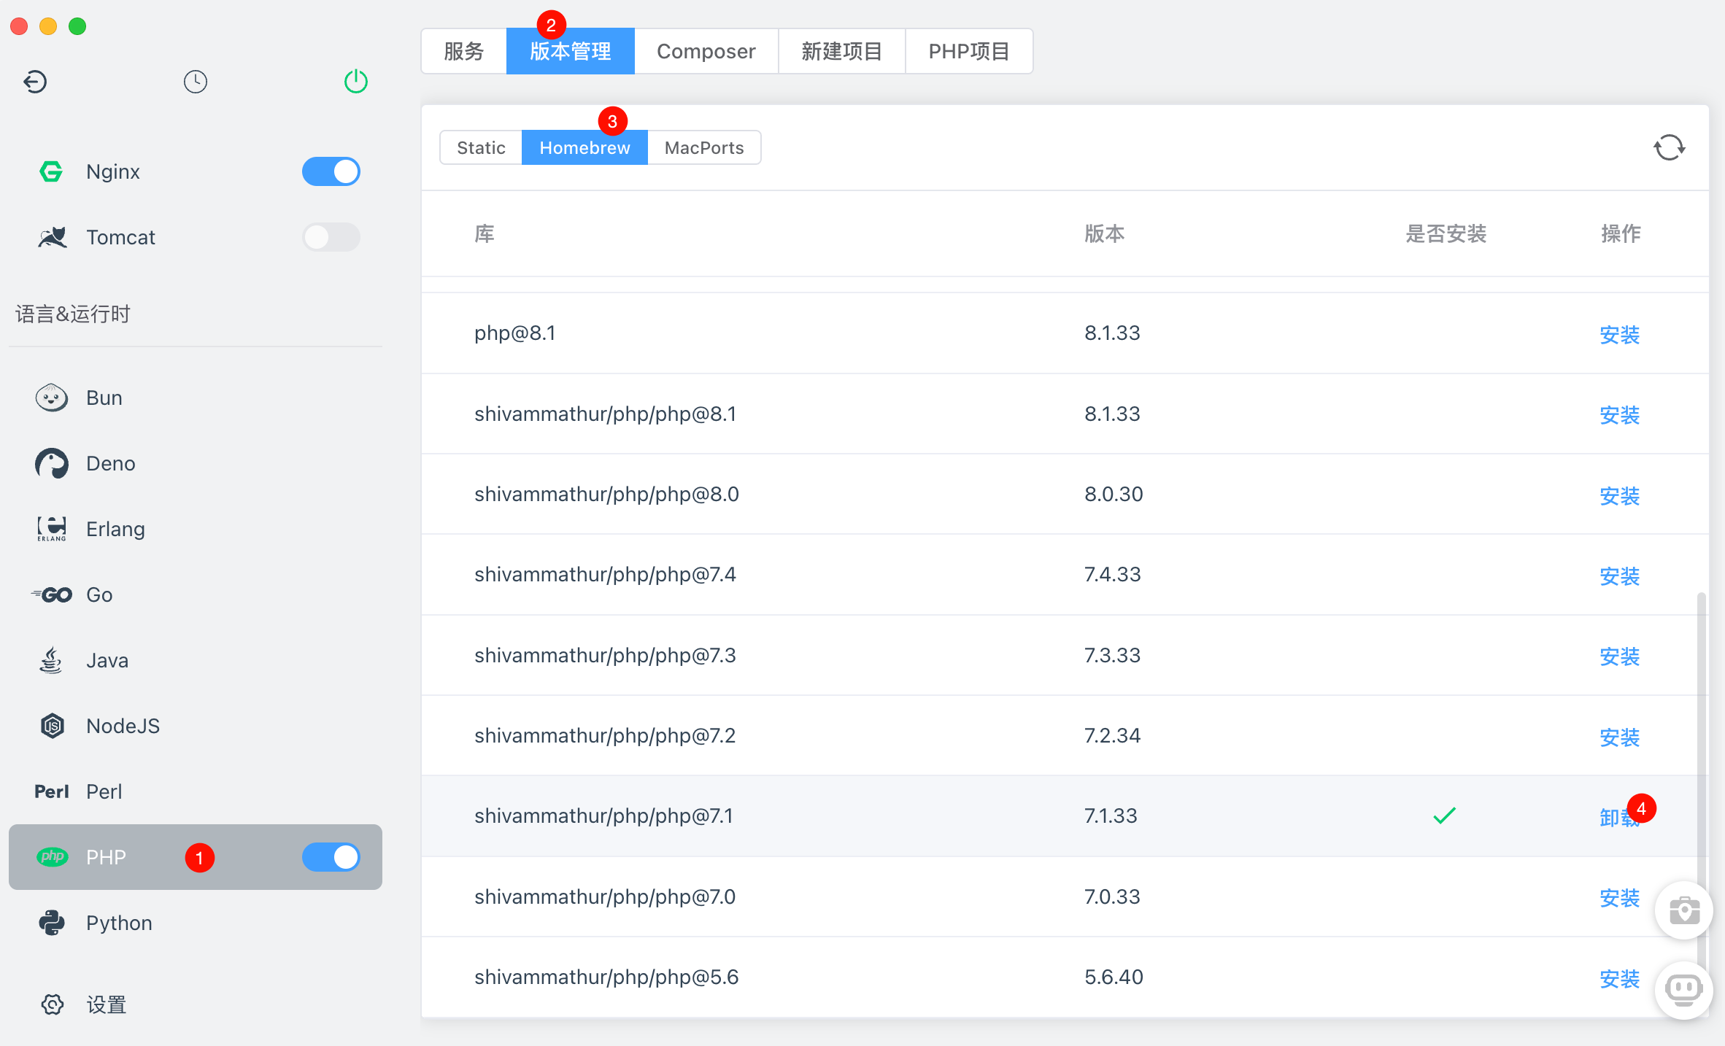Viewport: 1725px width, 1046px height.
Task: Open Bun in the sidebar
Action: coord(196,398)
